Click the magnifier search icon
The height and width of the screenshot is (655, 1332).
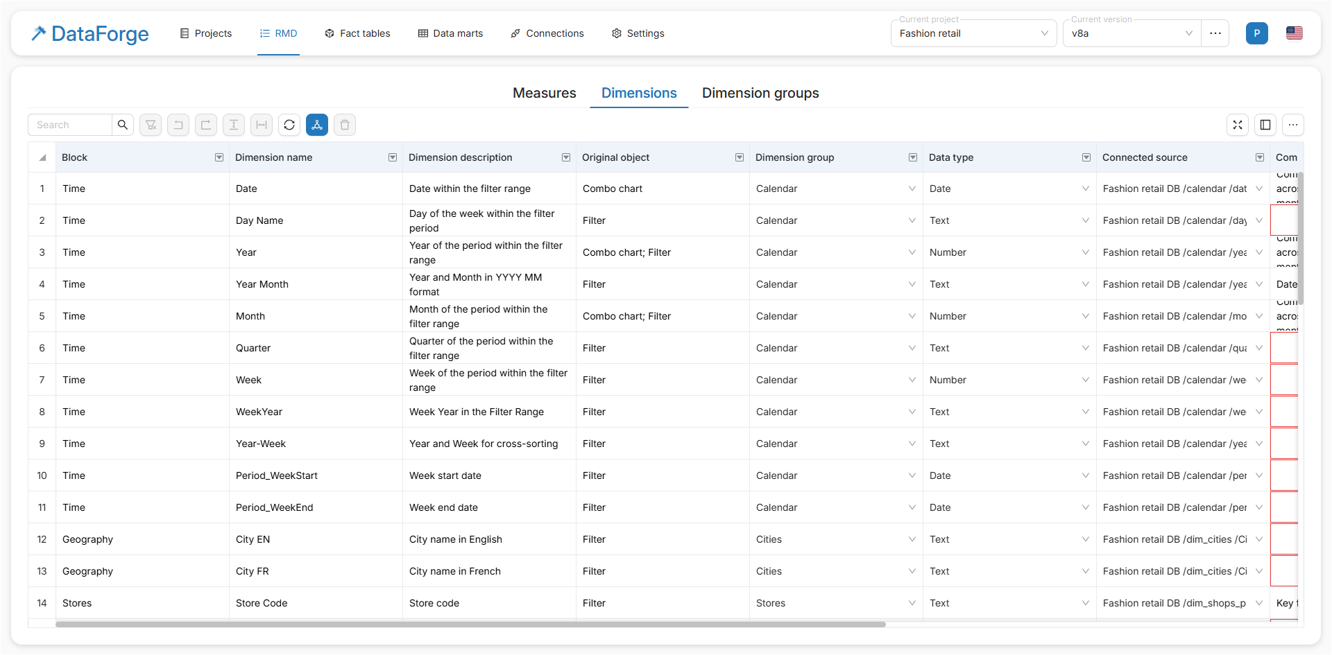(123, 125)
